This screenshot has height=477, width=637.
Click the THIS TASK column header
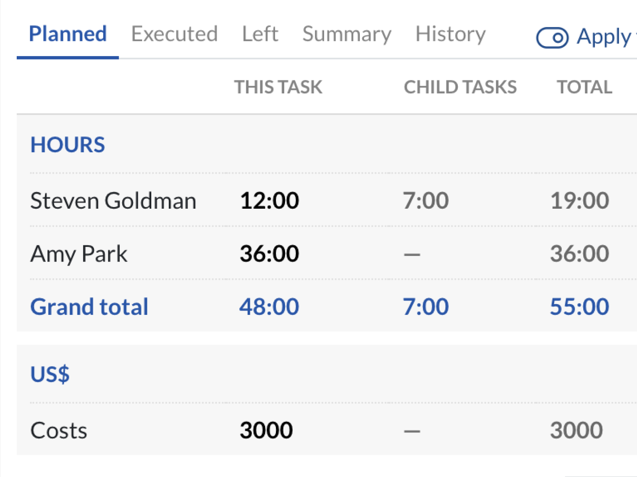pyautogui.click(x=278, y=87)
